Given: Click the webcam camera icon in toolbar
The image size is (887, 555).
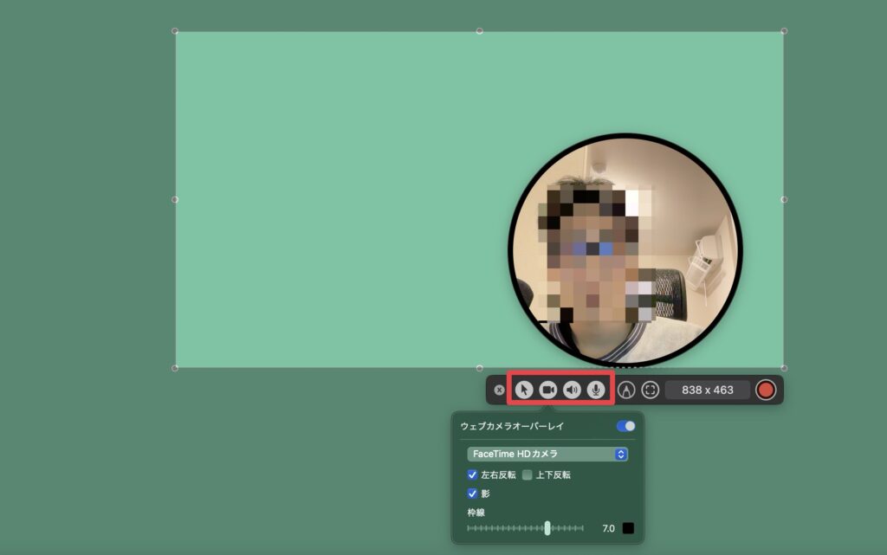Looking at the screenshot, I should point(547,390).
